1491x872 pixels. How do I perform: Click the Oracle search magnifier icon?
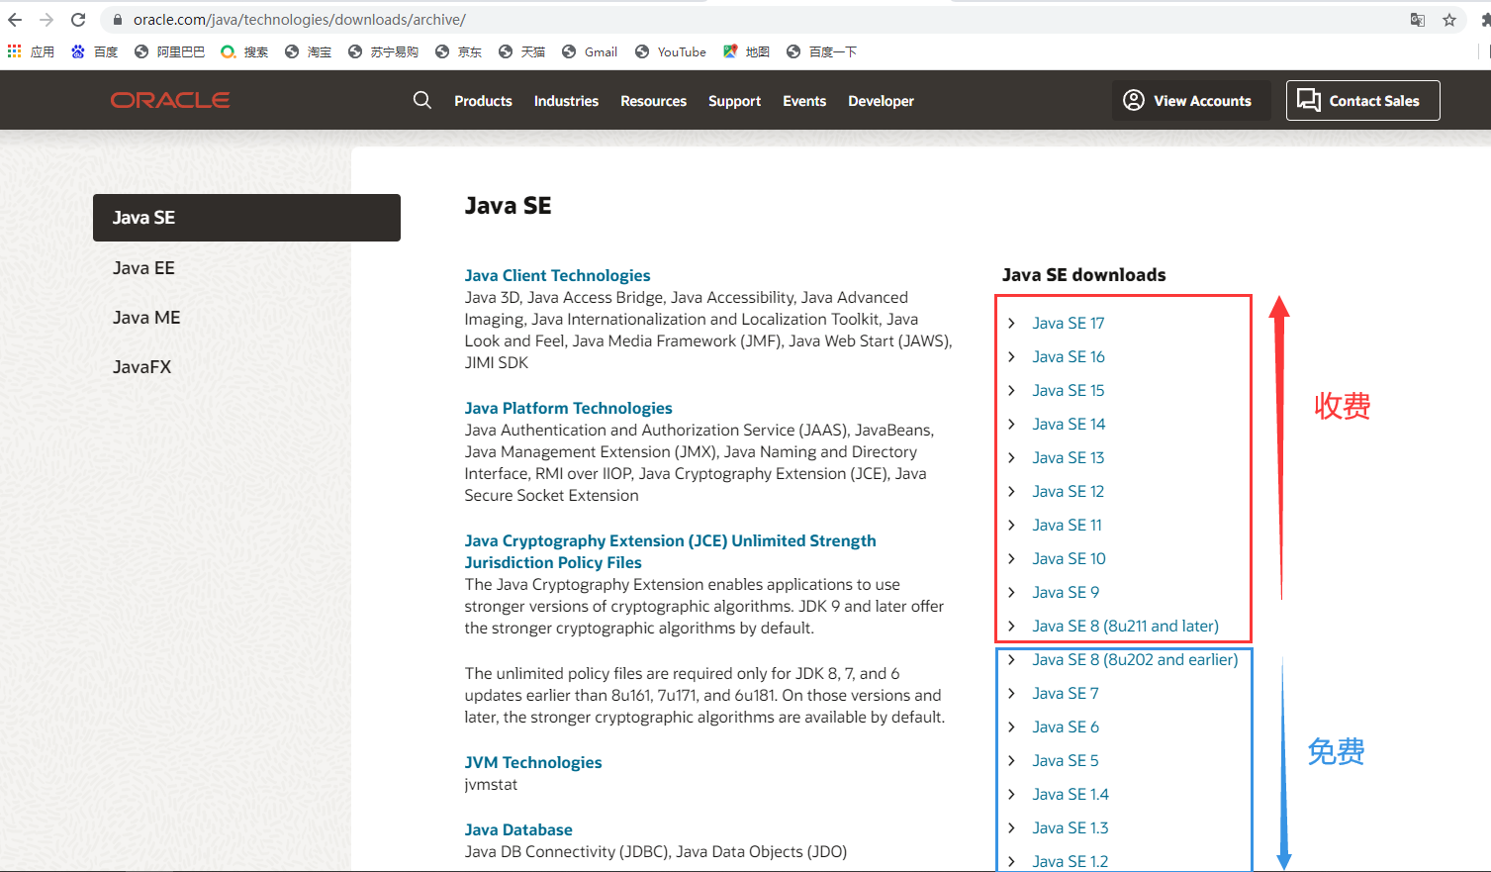pos(422,100)
